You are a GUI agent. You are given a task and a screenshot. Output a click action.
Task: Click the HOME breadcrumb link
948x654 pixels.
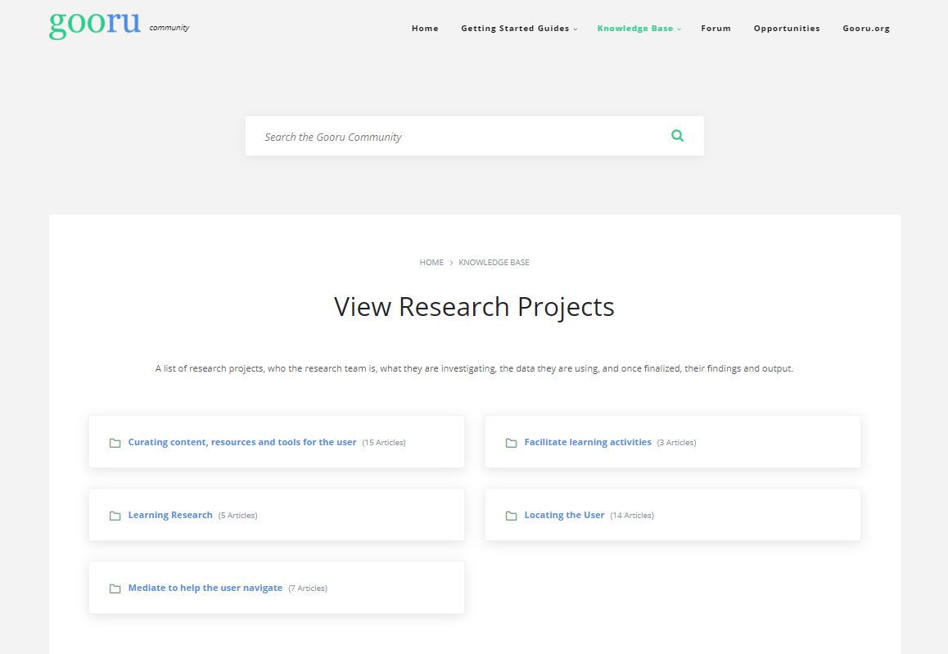coord(431,262)
